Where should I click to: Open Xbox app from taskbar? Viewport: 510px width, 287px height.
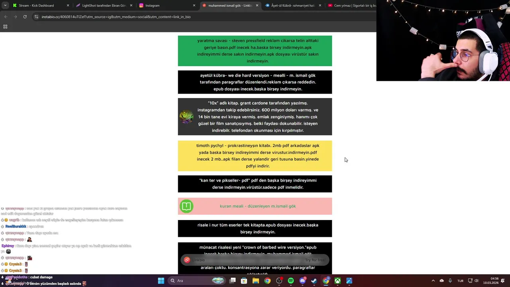point(337,281)
